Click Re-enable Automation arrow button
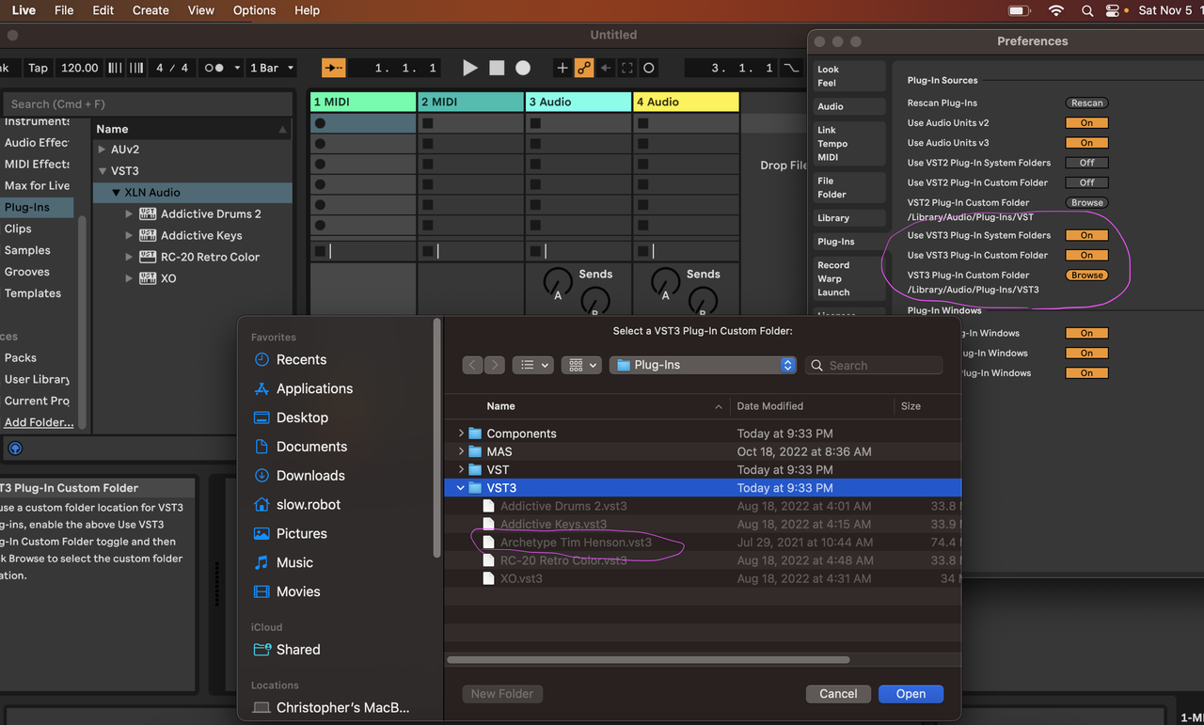 (606, 68)
